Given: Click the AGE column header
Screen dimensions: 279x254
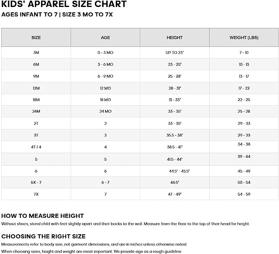Looking at the screenshot, I should click(x=106, y=37).
